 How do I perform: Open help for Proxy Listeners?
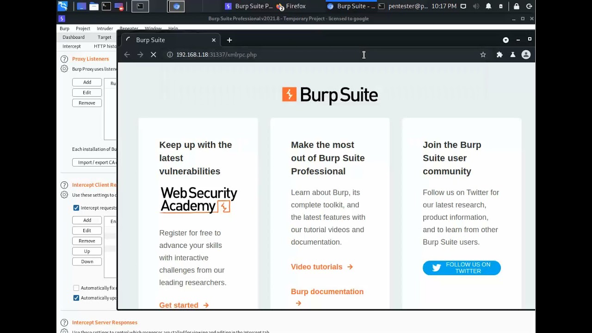64,59
